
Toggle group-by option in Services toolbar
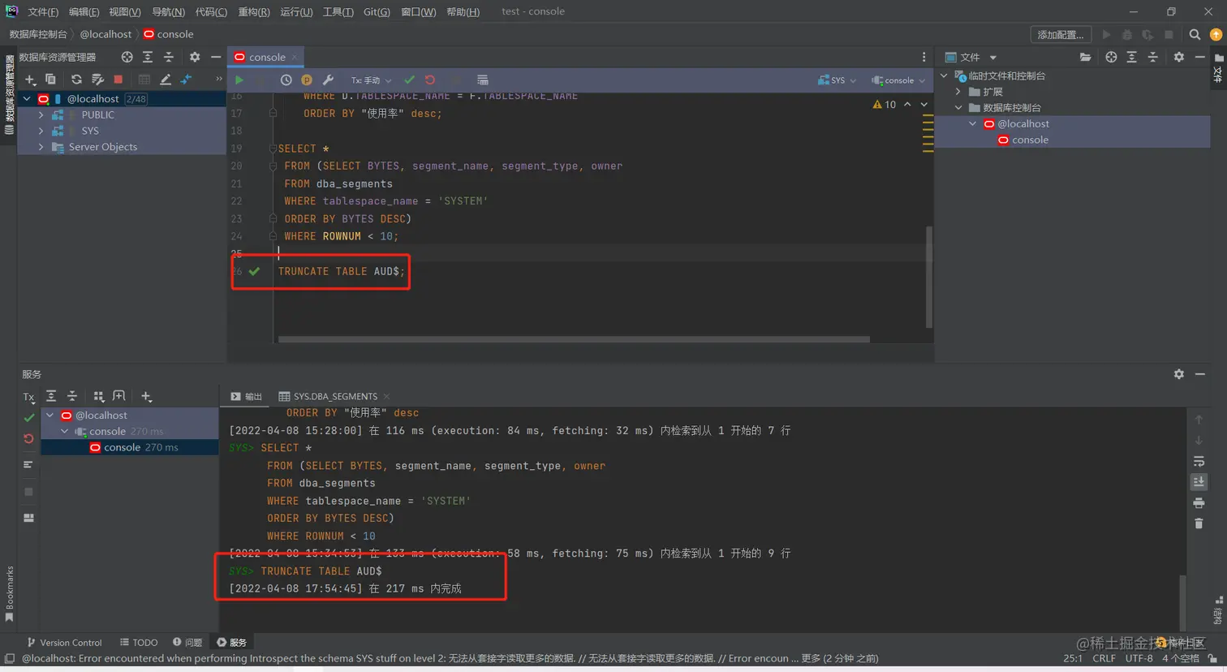(99, 396)
